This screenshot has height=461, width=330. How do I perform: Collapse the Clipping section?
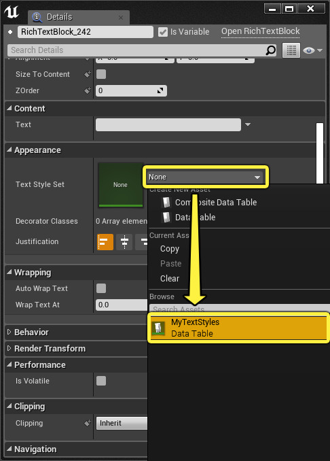tap(9, 406)
